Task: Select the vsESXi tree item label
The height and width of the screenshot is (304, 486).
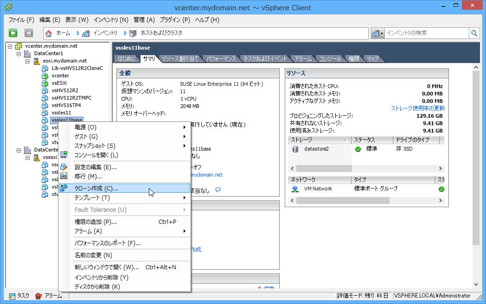Action: [59, 83]
